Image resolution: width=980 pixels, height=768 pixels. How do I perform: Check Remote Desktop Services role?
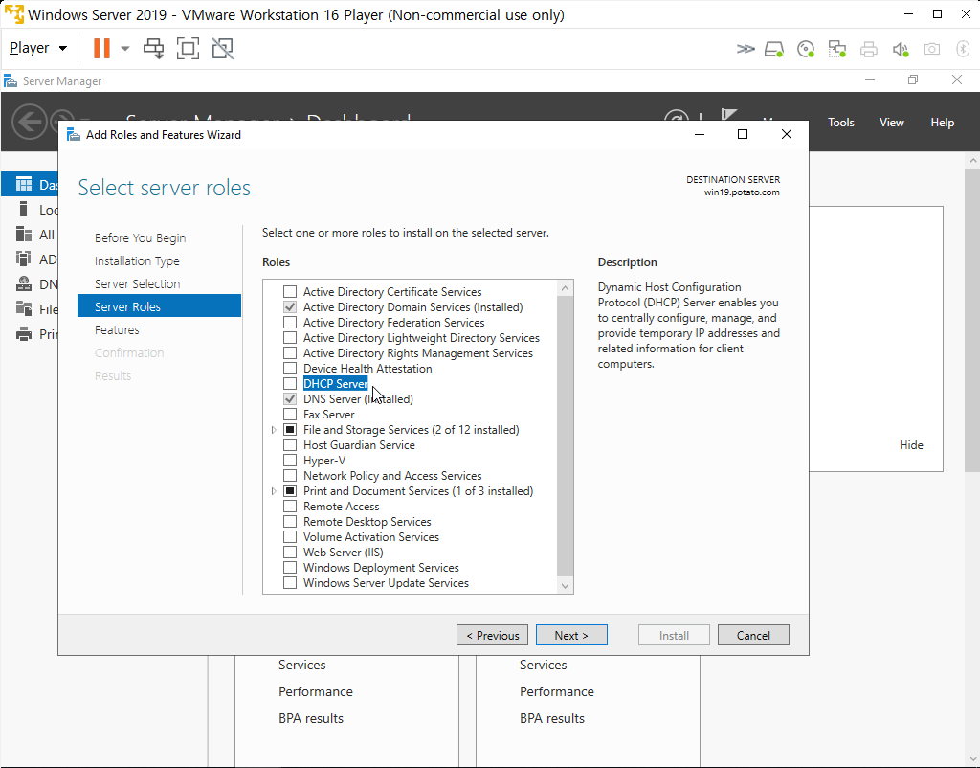tap(290, 522)
